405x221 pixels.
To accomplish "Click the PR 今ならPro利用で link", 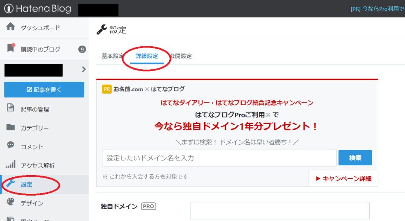I will tap(378, 9).
